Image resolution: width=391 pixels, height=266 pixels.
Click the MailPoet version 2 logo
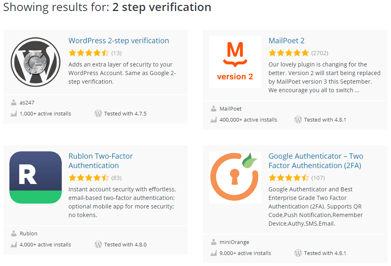pos(235,62)
